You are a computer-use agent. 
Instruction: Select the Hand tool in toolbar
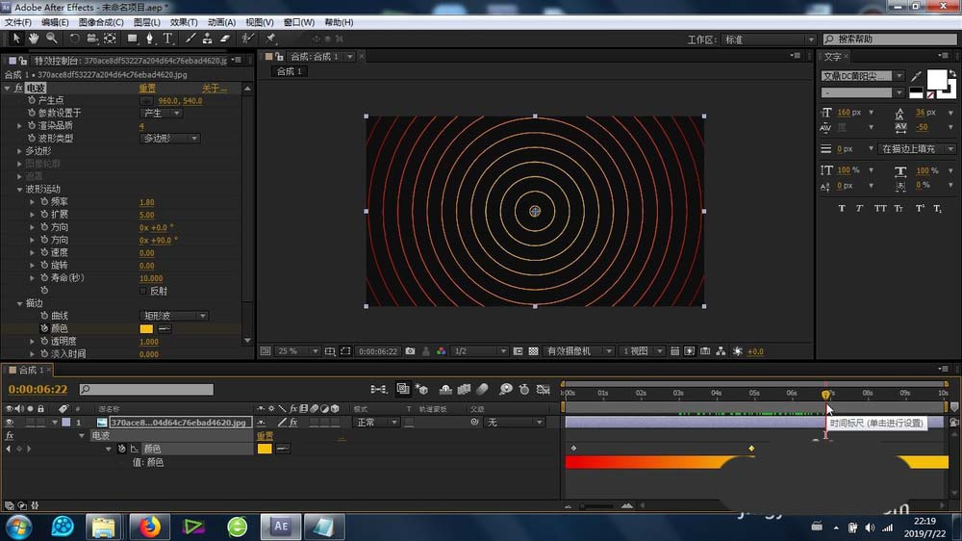click(34, 39)
